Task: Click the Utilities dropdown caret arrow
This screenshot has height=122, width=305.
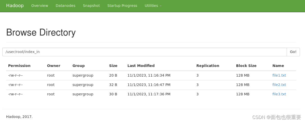Action: [x=161, y=6]
